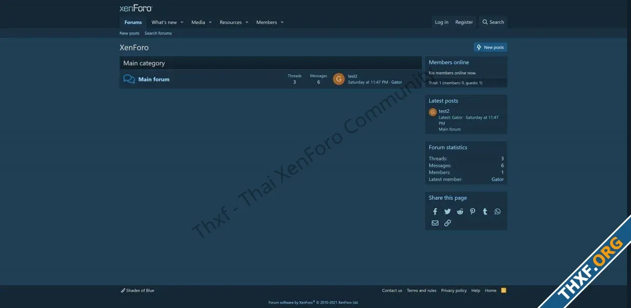
Task: Click the 'Members:' row in Forum statistics
Action: point(466,172)
